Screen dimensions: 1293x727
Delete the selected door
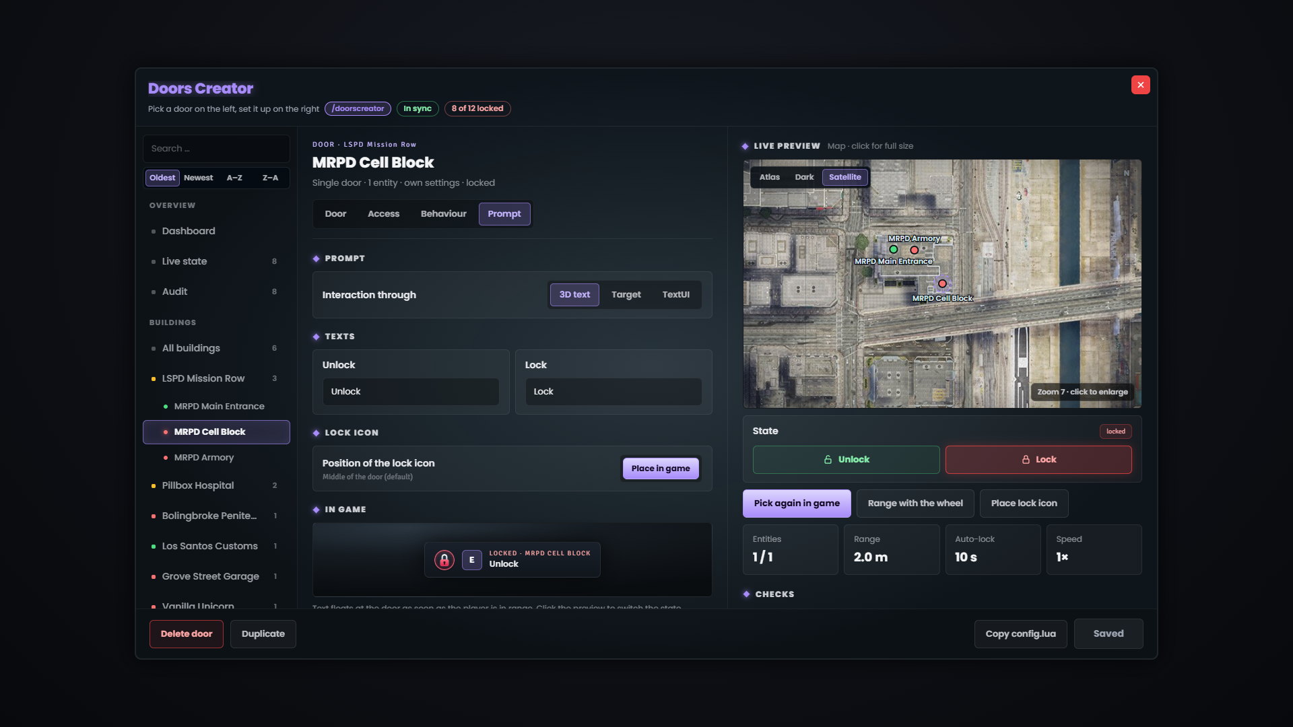(x=186, y=634)
